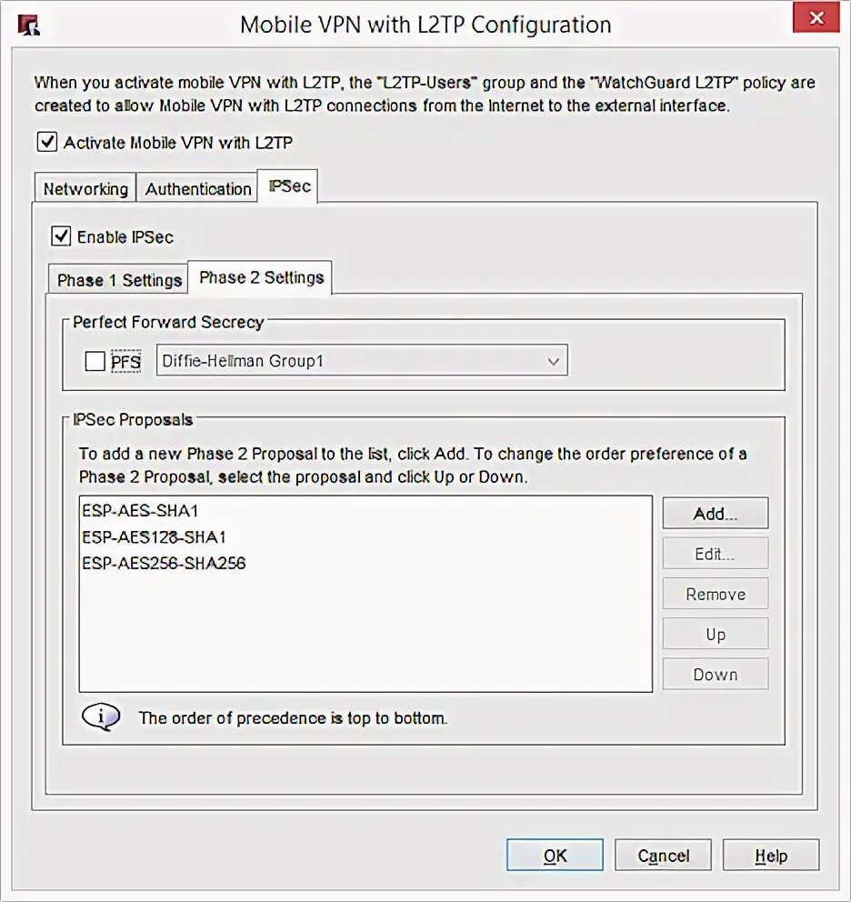
Task: Click the Edit... proposal button
Action: click(x=716, y=554)
